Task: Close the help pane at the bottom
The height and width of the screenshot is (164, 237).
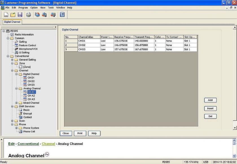Action: [x=1, y=139]
